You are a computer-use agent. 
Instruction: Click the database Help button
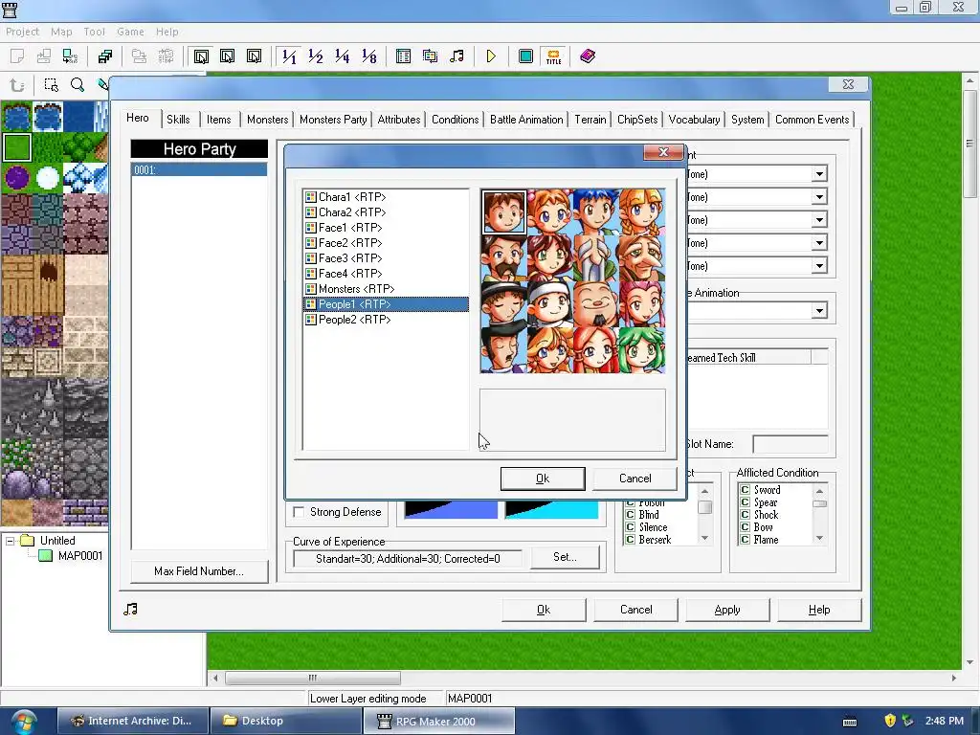coord(819,610)
